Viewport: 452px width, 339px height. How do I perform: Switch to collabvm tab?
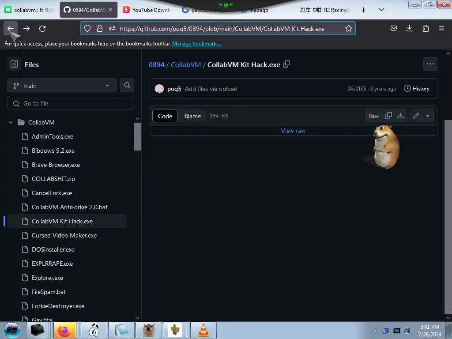pos(29,10)
